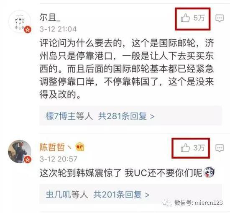Open the username 尔且_
Screen dimensions: 230x213
pos(50,18)
